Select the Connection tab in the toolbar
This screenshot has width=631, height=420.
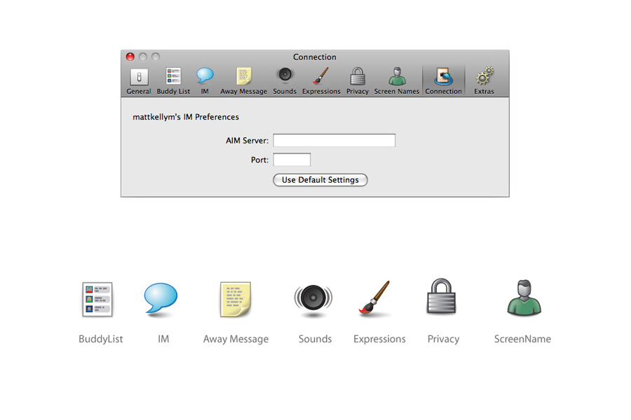(443, 80)
